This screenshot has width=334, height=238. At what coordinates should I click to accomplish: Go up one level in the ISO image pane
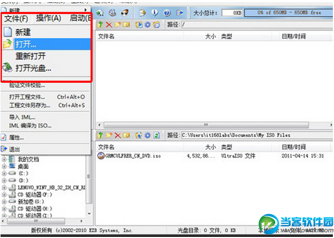tap(100, 25)
